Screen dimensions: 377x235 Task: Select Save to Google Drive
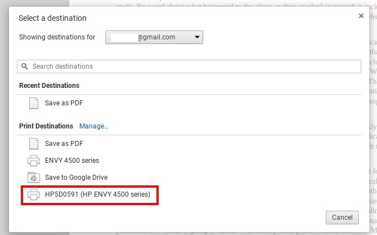click(x=76, y=178)
